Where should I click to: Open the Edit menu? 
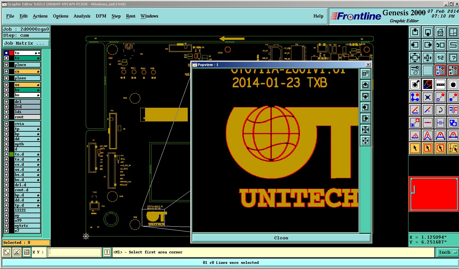24,16
